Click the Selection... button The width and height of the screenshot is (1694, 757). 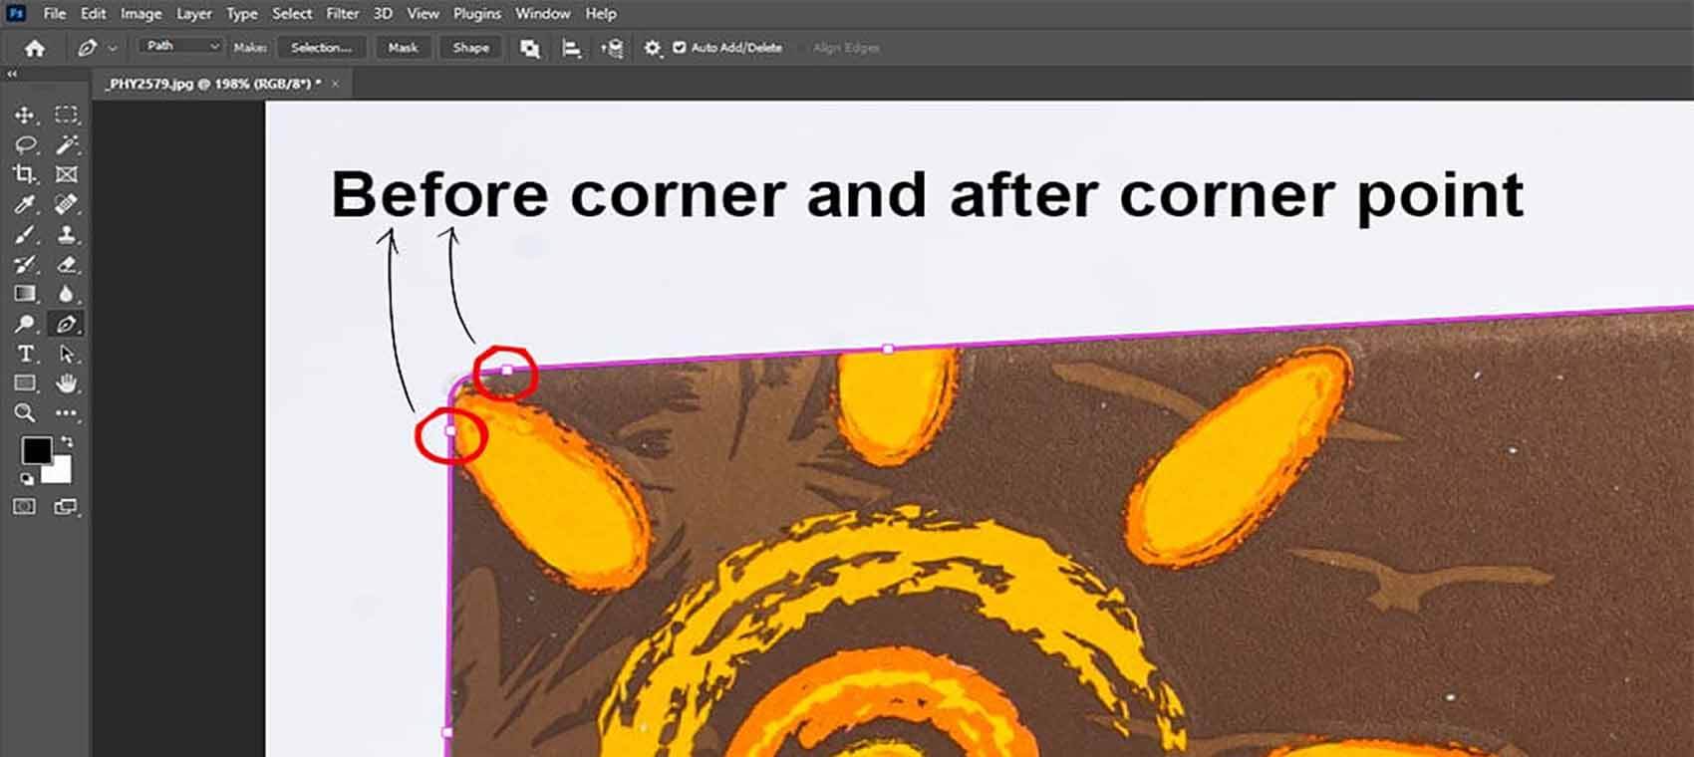tap(322, 47)
